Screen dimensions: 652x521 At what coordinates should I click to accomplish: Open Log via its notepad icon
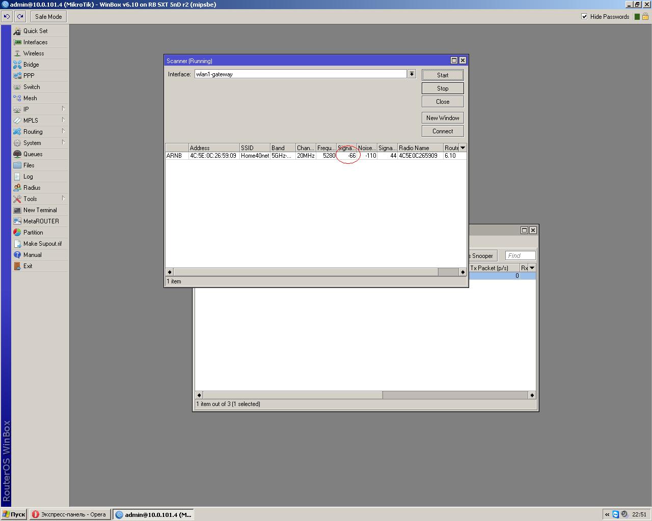coord(17,177)
